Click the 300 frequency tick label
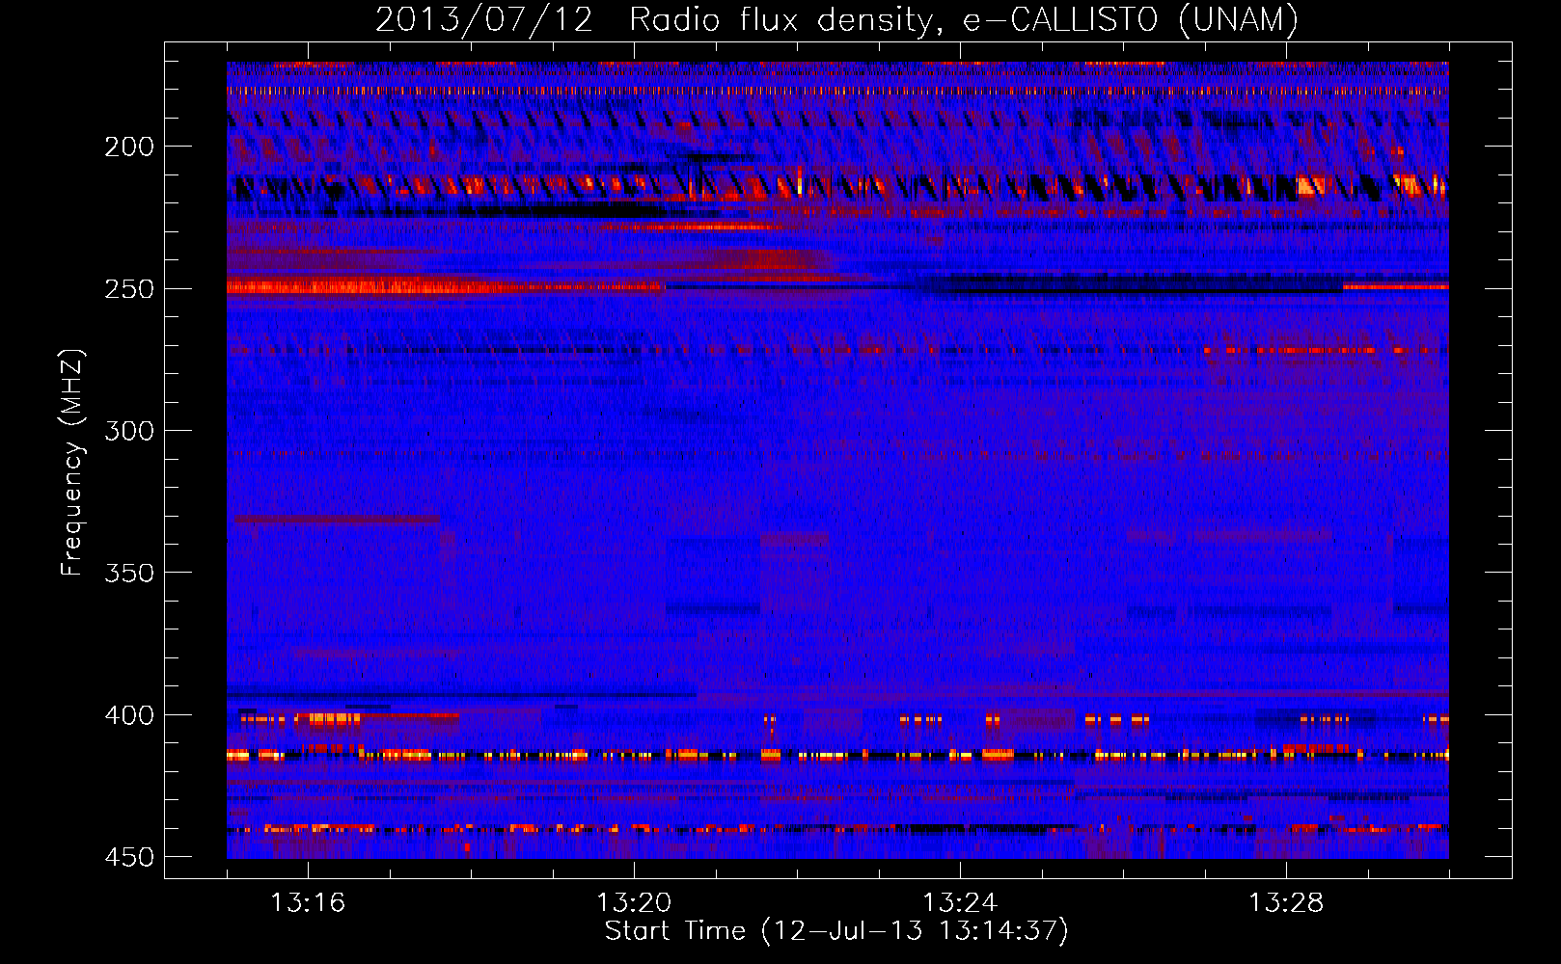This screenshot has width=1561, height=964. tap(129, 431)
